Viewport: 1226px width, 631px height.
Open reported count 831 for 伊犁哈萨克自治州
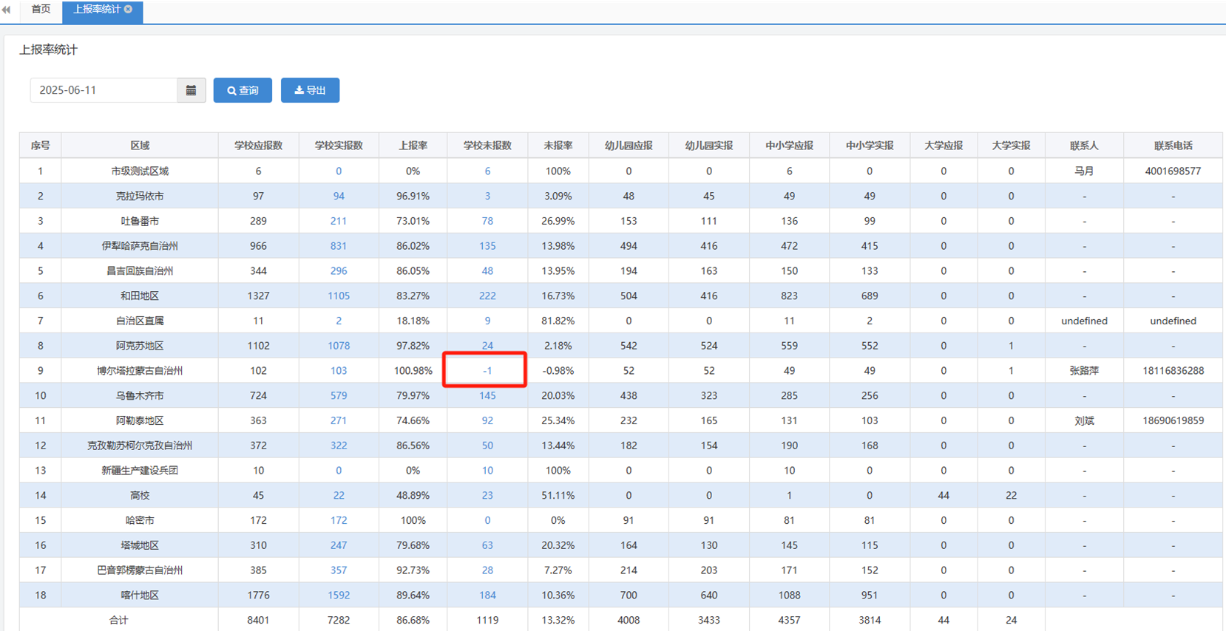pos(339,246)
